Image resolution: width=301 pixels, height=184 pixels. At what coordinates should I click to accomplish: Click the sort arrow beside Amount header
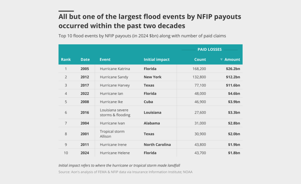(221, 60)
